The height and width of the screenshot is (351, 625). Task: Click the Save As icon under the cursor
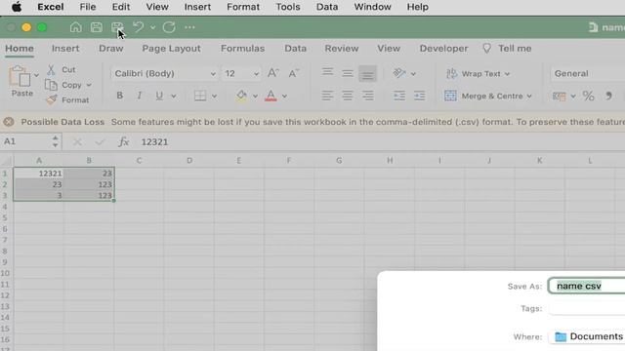click(x=117, y=27)
